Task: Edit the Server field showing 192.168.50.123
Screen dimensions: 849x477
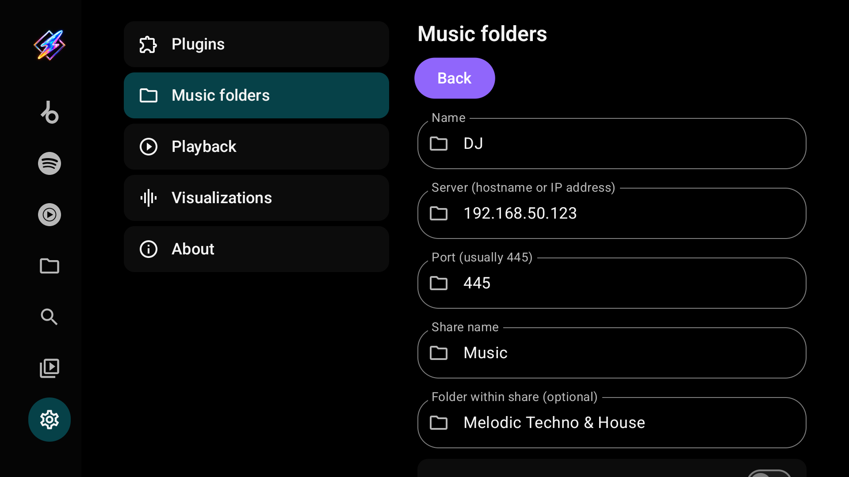Action: 612,213
